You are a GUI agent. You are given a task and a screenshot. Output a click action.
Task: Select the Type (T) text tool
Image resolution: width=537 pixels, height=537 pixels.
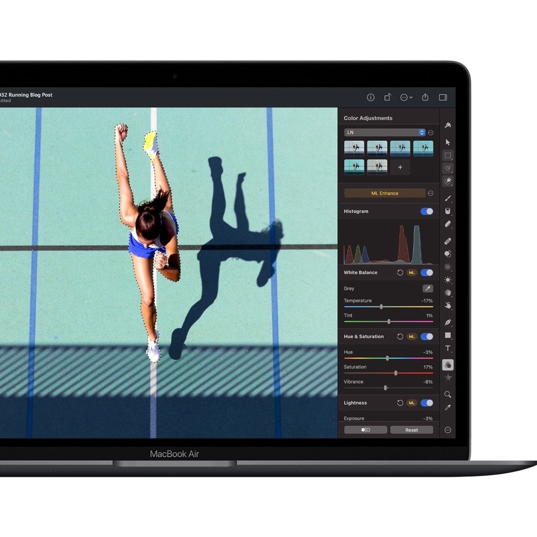click(447, 348)
